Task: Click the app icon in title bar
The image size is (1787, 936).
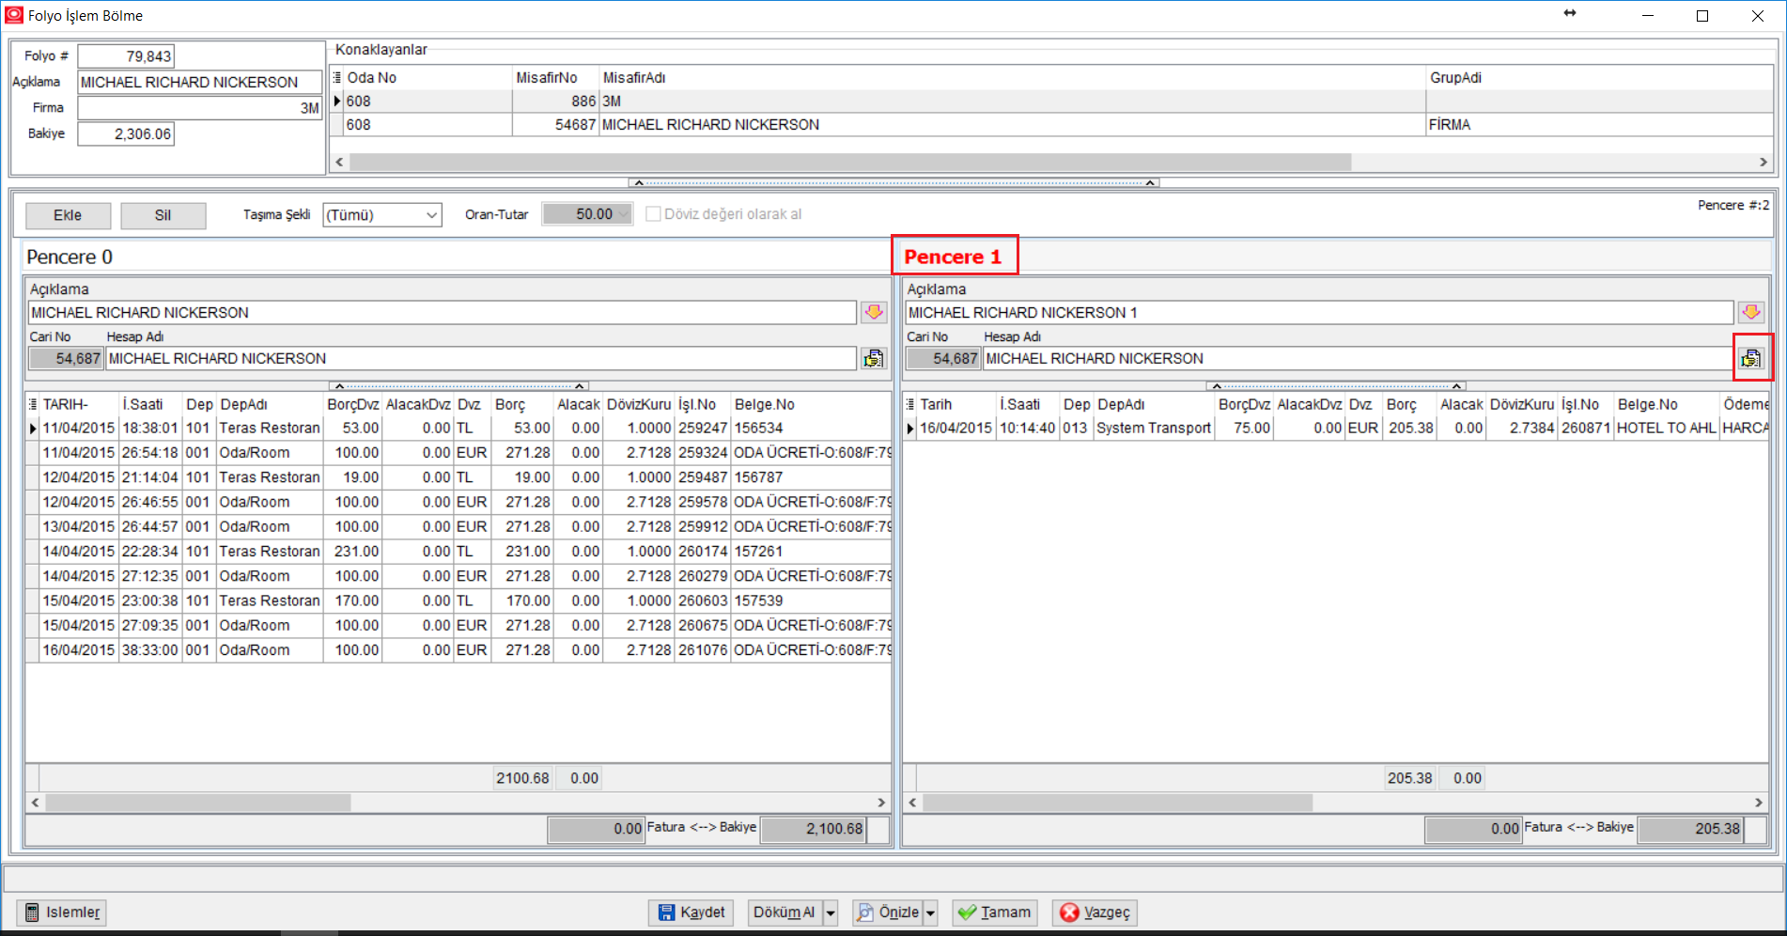Action: (14, 16)
